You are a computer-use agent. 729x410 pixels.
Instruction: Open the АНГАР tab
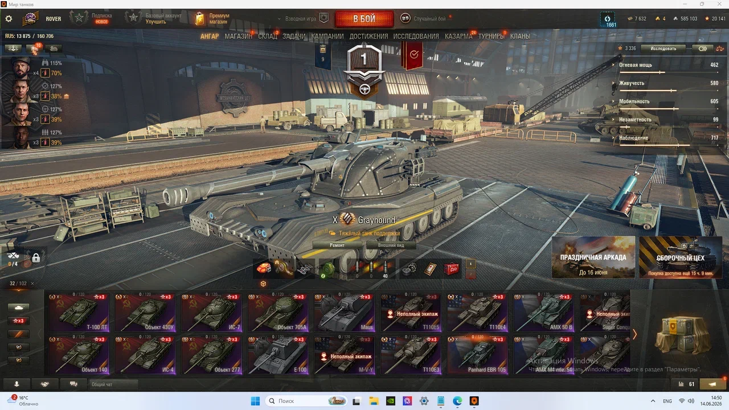[x=210, y=36]
